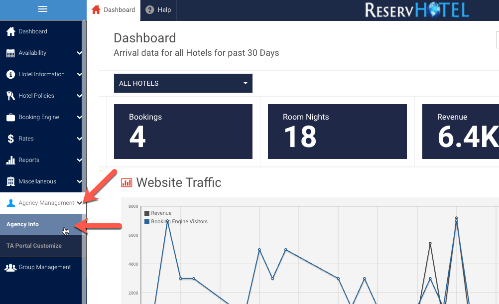Click the Hotel Policies menu label
This screenshot has height=304, width=499.
pyautogui.click(x=36, y=96)
